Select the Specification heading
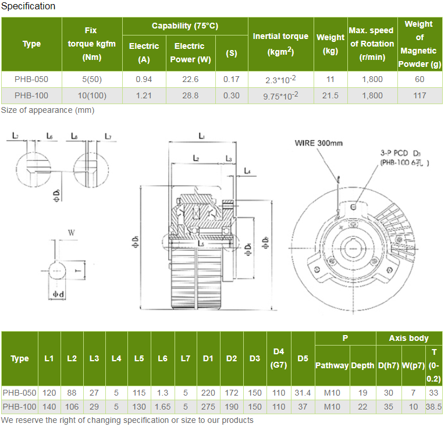 pos(29,6)
